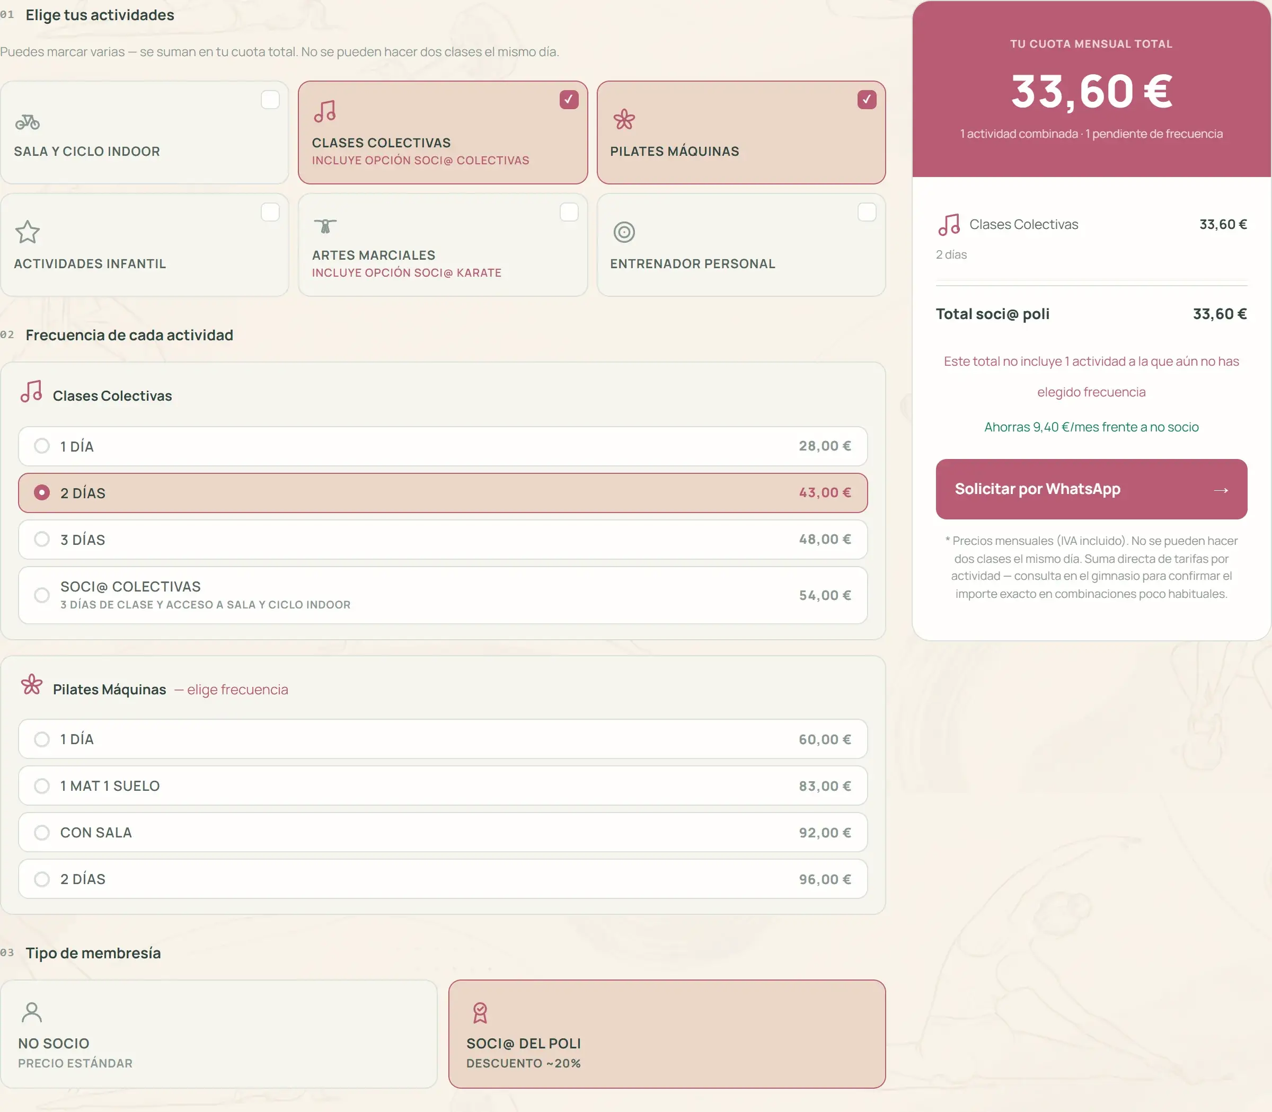Image resolution: width=1272 pixels, height=1112 pixels.
Task: Uncheck the Pilates Máquinas checkbox
Action: click(x=866, y=99)
